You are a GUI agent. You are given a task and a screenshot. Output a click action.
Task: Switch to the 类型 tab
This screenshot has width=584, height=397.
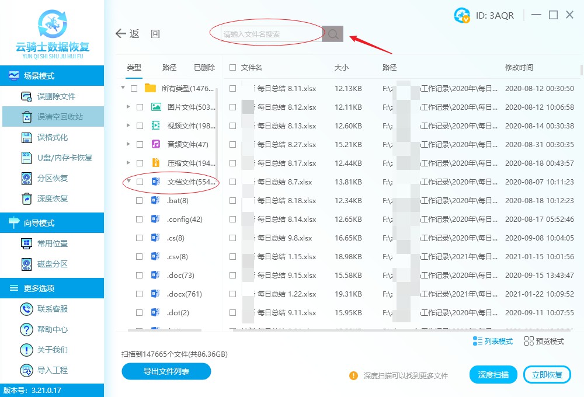[134, 67]
